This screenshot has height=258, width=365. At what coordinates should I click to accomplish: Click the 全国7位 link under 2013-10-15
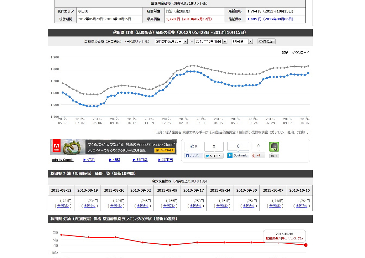point(301,206)
